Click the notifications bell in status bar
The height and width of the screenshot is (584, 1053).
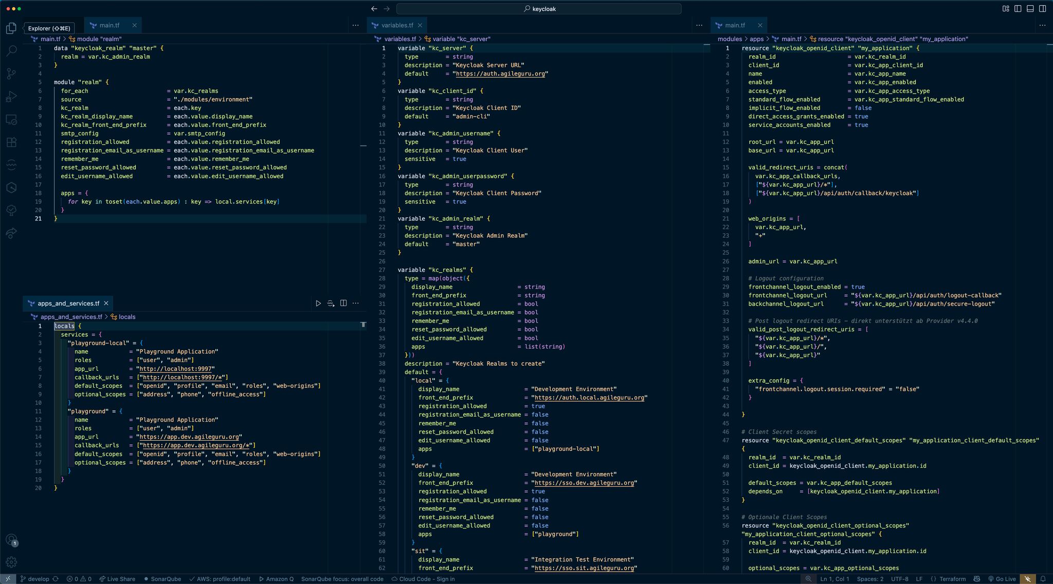1043,579
